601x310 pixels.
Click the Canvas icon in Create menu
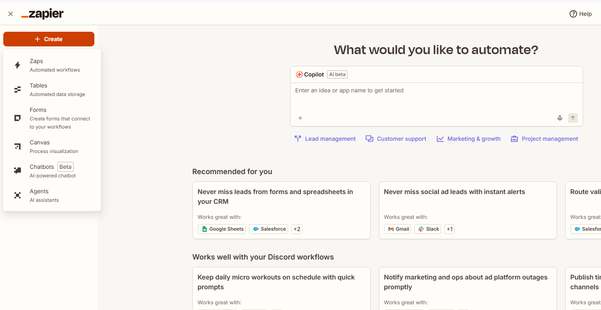tap(17, 146)
